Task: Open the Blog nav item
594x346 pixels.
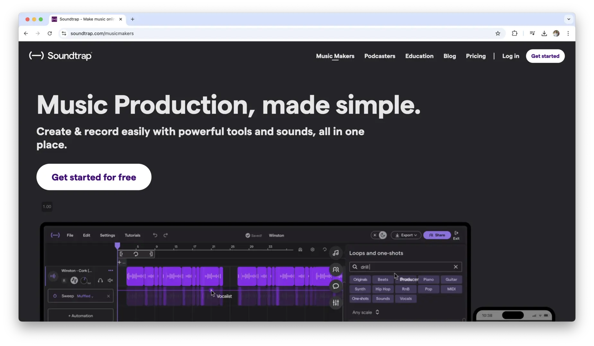Action: point(450,56)
